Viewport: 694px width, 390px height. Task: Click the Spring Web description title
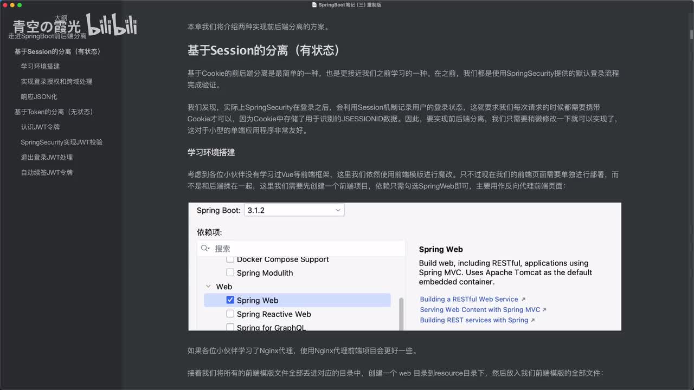coord(441,250)
